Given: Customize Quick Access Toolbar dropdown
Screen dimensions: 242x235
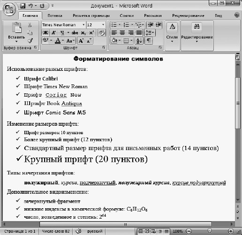Looking at the screenshot, I should point(53,6).
